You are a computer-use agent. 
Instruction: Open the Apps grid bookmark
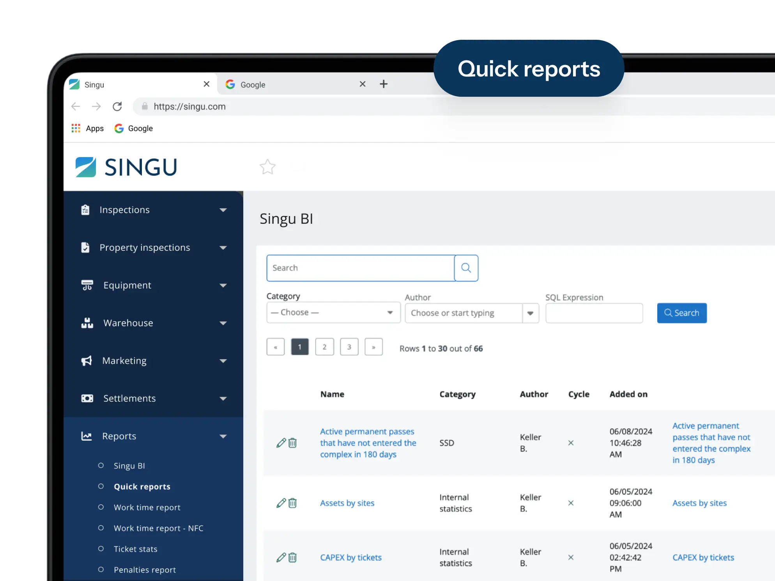[x=88, y=128]
